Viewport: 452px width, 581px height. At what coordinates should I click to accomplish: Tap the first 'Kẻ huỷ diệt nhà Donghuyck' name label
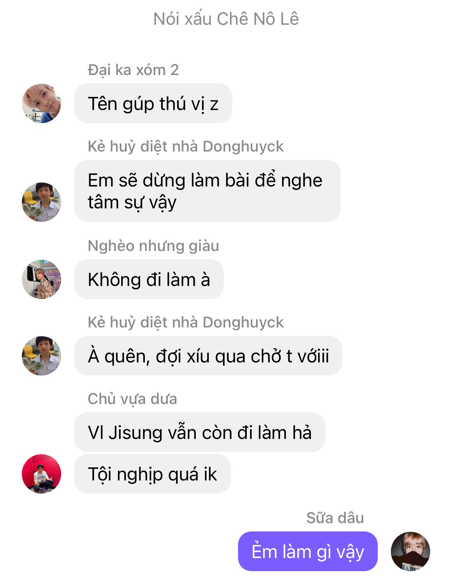point(186,146)
